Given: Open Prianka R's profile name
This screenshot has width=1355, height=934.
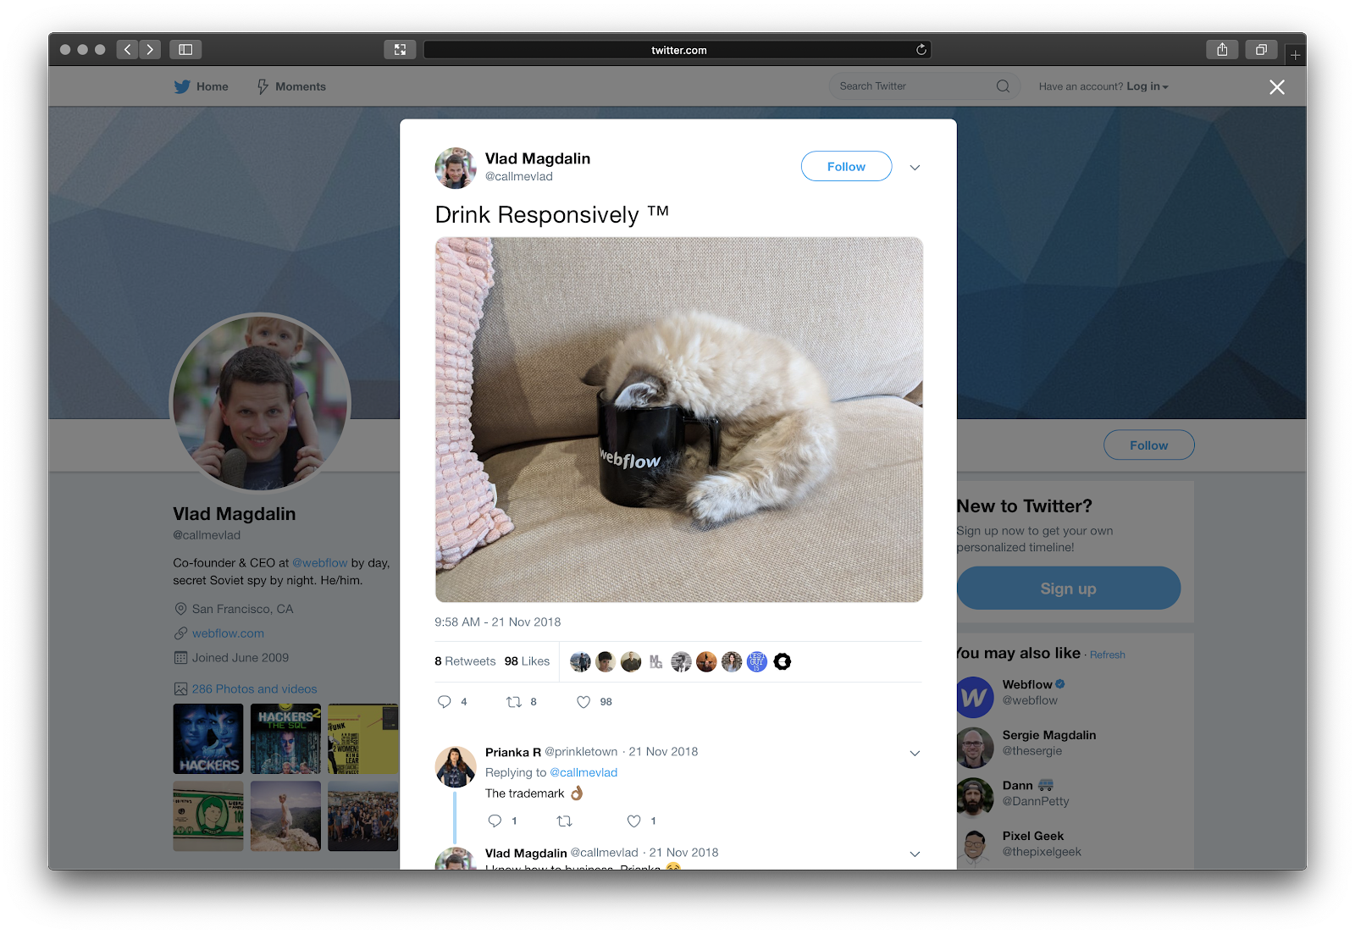Looking at the screenshot, I should [x=513, y=752].
